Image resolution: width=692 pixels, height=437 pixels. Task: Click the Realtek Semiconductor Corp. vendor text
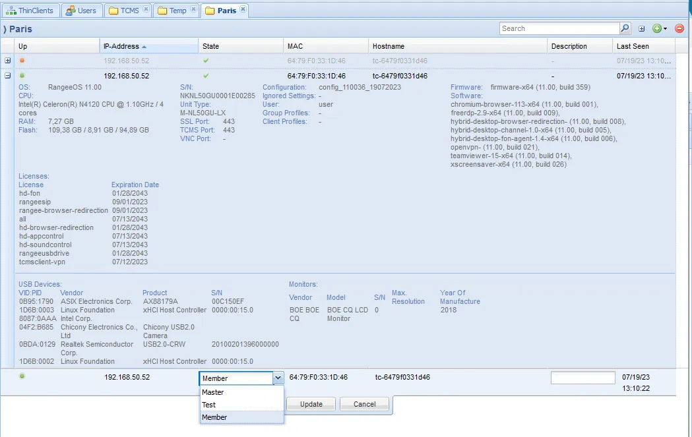[x=97, y=349]
